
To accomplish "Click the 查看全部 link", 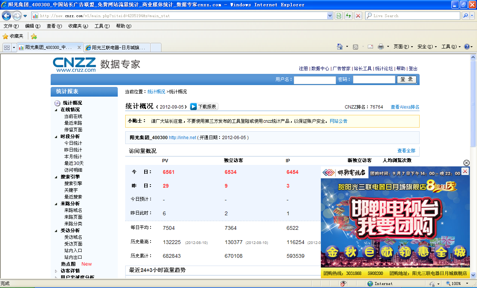I will point(406,151).
